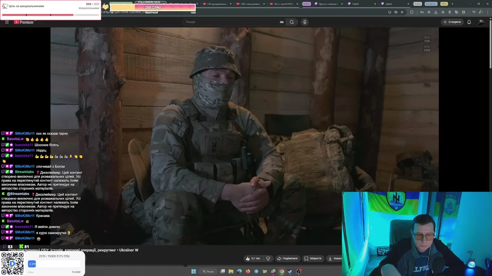492x276 pixels.
Task: Click chat message 'я курю самокрутки'
Action: pyautogui.click(x=51, y=232)
